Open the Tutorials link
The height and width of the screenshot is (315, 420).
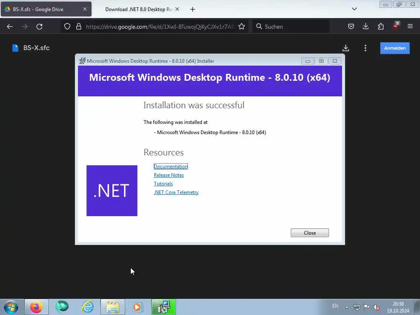tap(163, 183)
